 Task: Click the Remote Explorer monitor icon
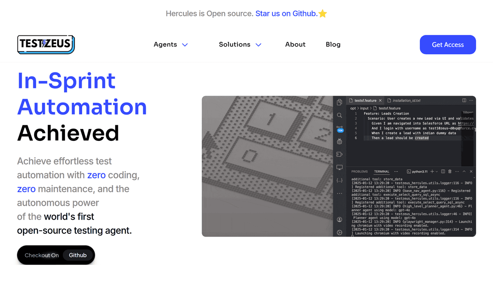tap(339, 167)
